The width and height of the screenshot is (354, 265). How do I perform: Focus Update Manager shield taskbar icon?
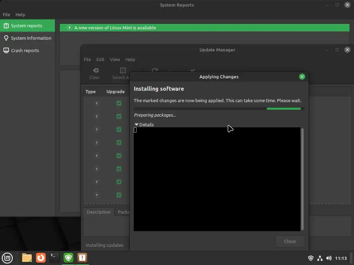coord(68,258)
